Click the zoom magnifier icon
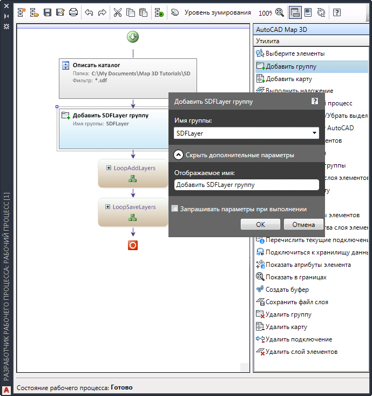 click(x=279, y=12)
